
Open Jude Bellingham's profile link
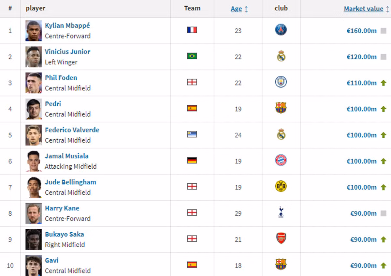tap(70, 182)
